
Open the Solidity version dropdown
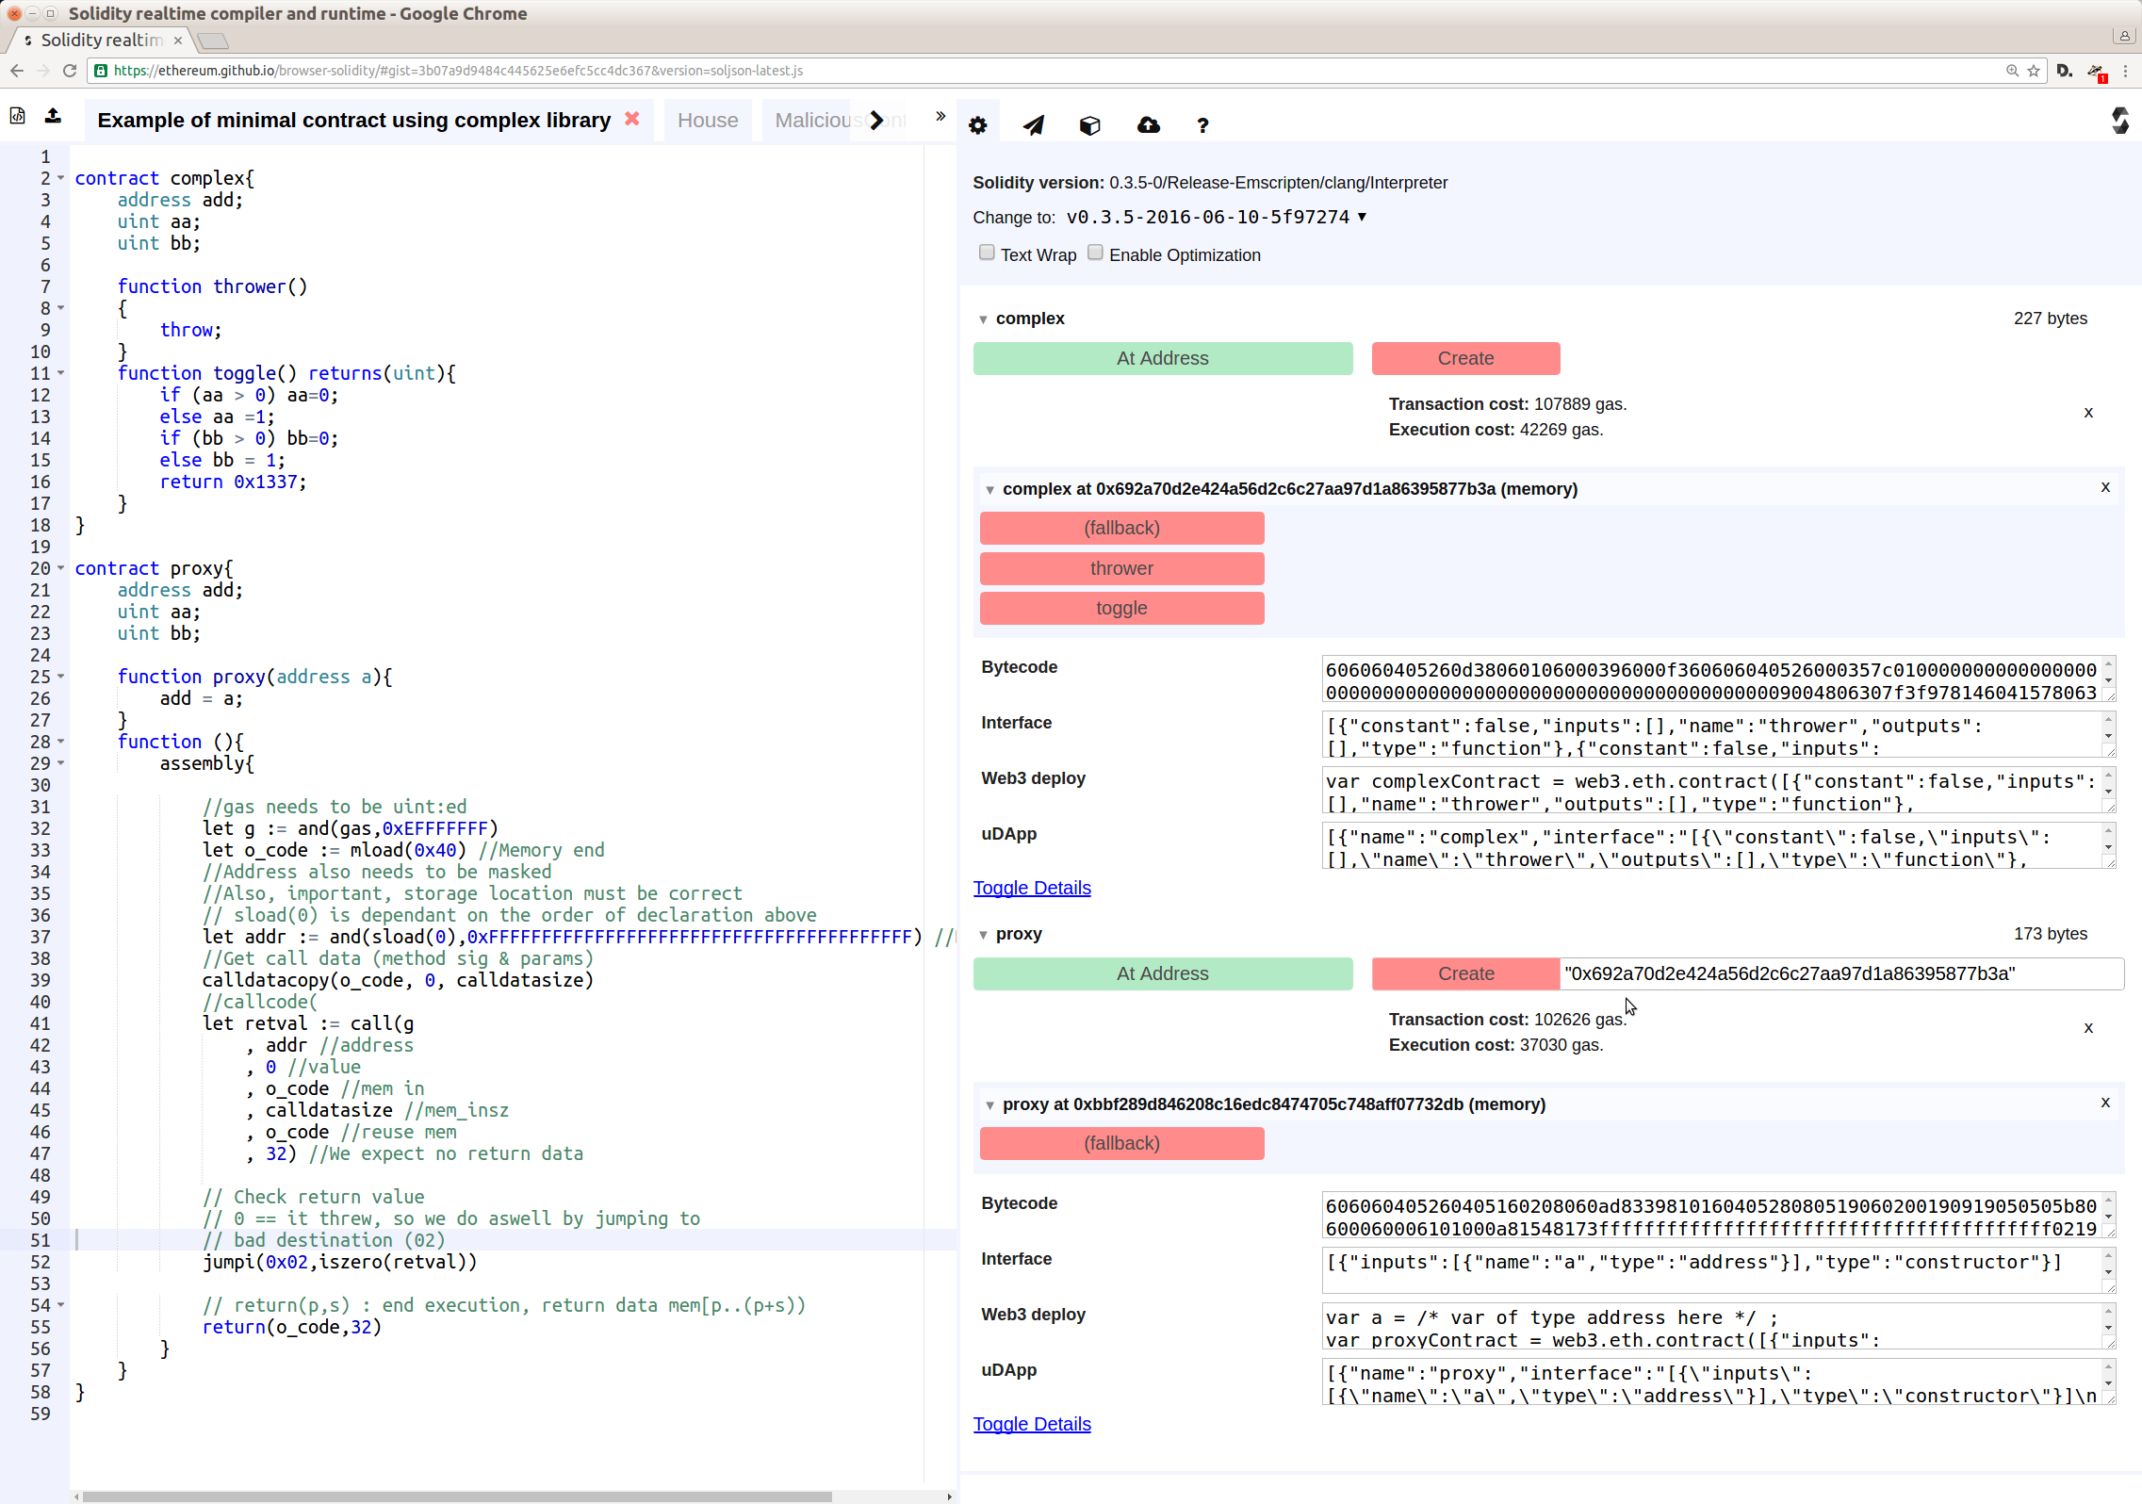[1216, 218]
